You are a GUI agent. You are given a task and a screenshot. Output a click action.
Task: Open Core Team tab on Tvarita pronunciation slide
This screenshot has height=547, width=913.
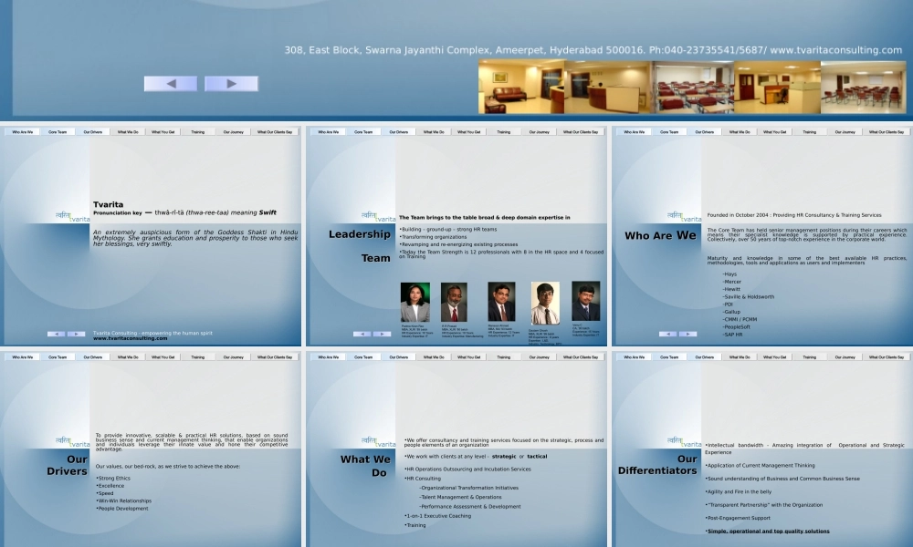click(x=58, y=132)
